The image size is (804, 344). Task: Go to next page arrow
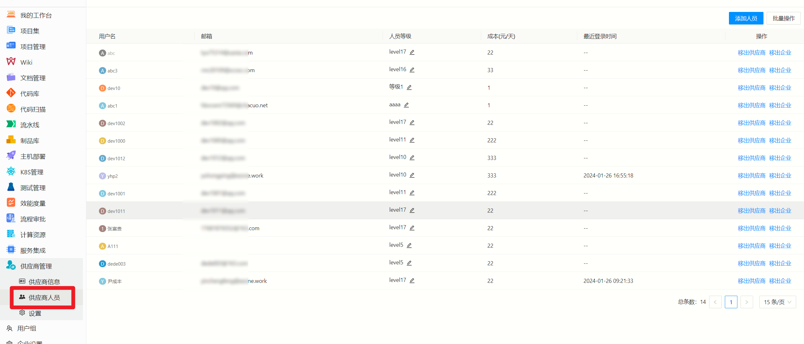coord(747,302)
